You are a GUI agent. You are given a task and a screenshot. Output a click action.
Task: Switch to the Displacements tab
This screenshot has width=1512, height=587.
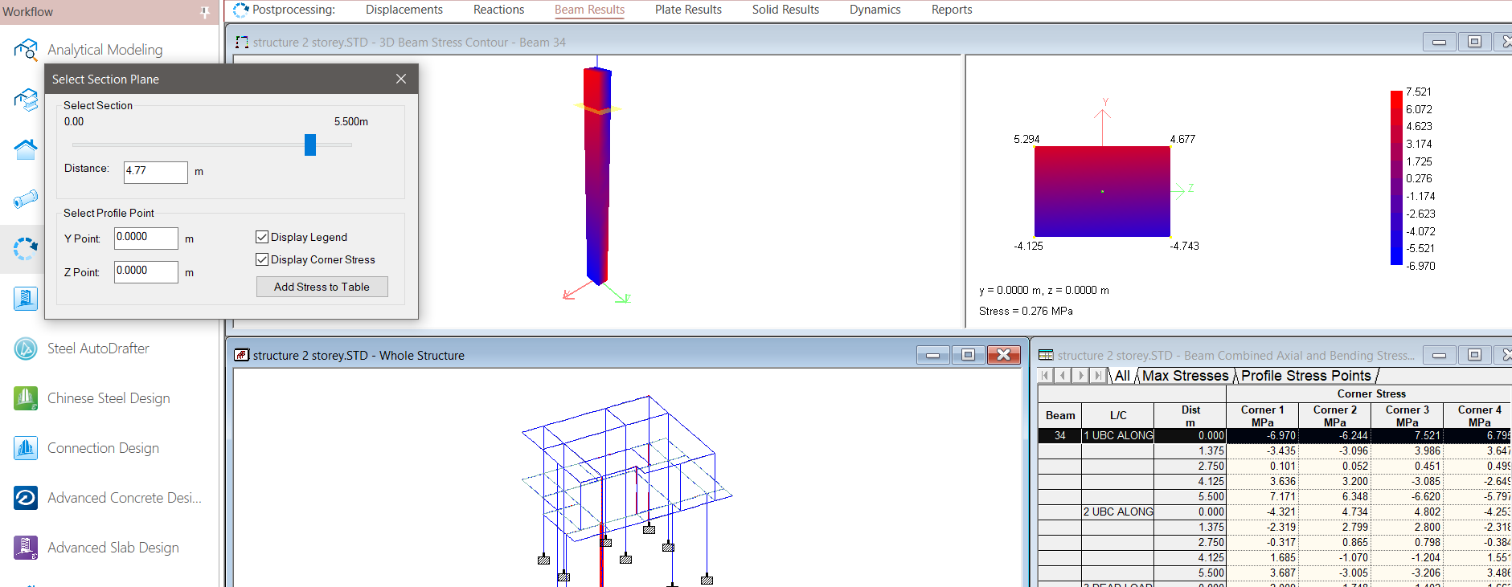[404, 10]
